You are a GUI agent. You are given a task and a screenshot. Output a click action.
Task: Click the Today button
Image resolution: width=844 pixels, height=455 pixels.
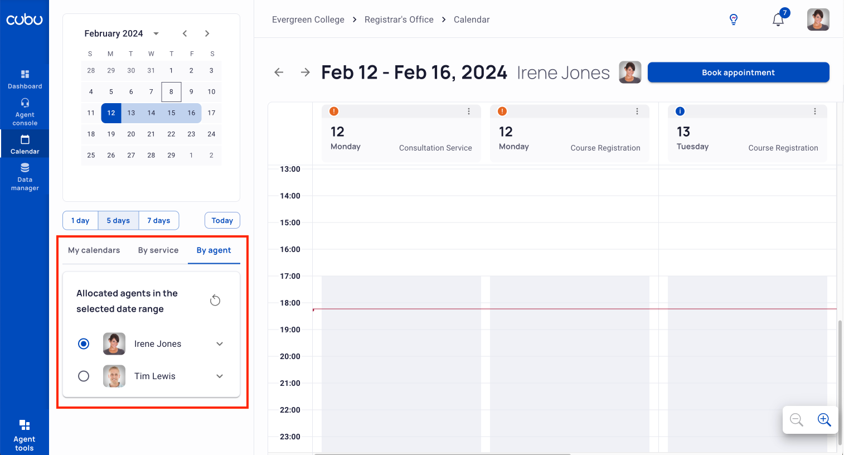pos(222,221)
